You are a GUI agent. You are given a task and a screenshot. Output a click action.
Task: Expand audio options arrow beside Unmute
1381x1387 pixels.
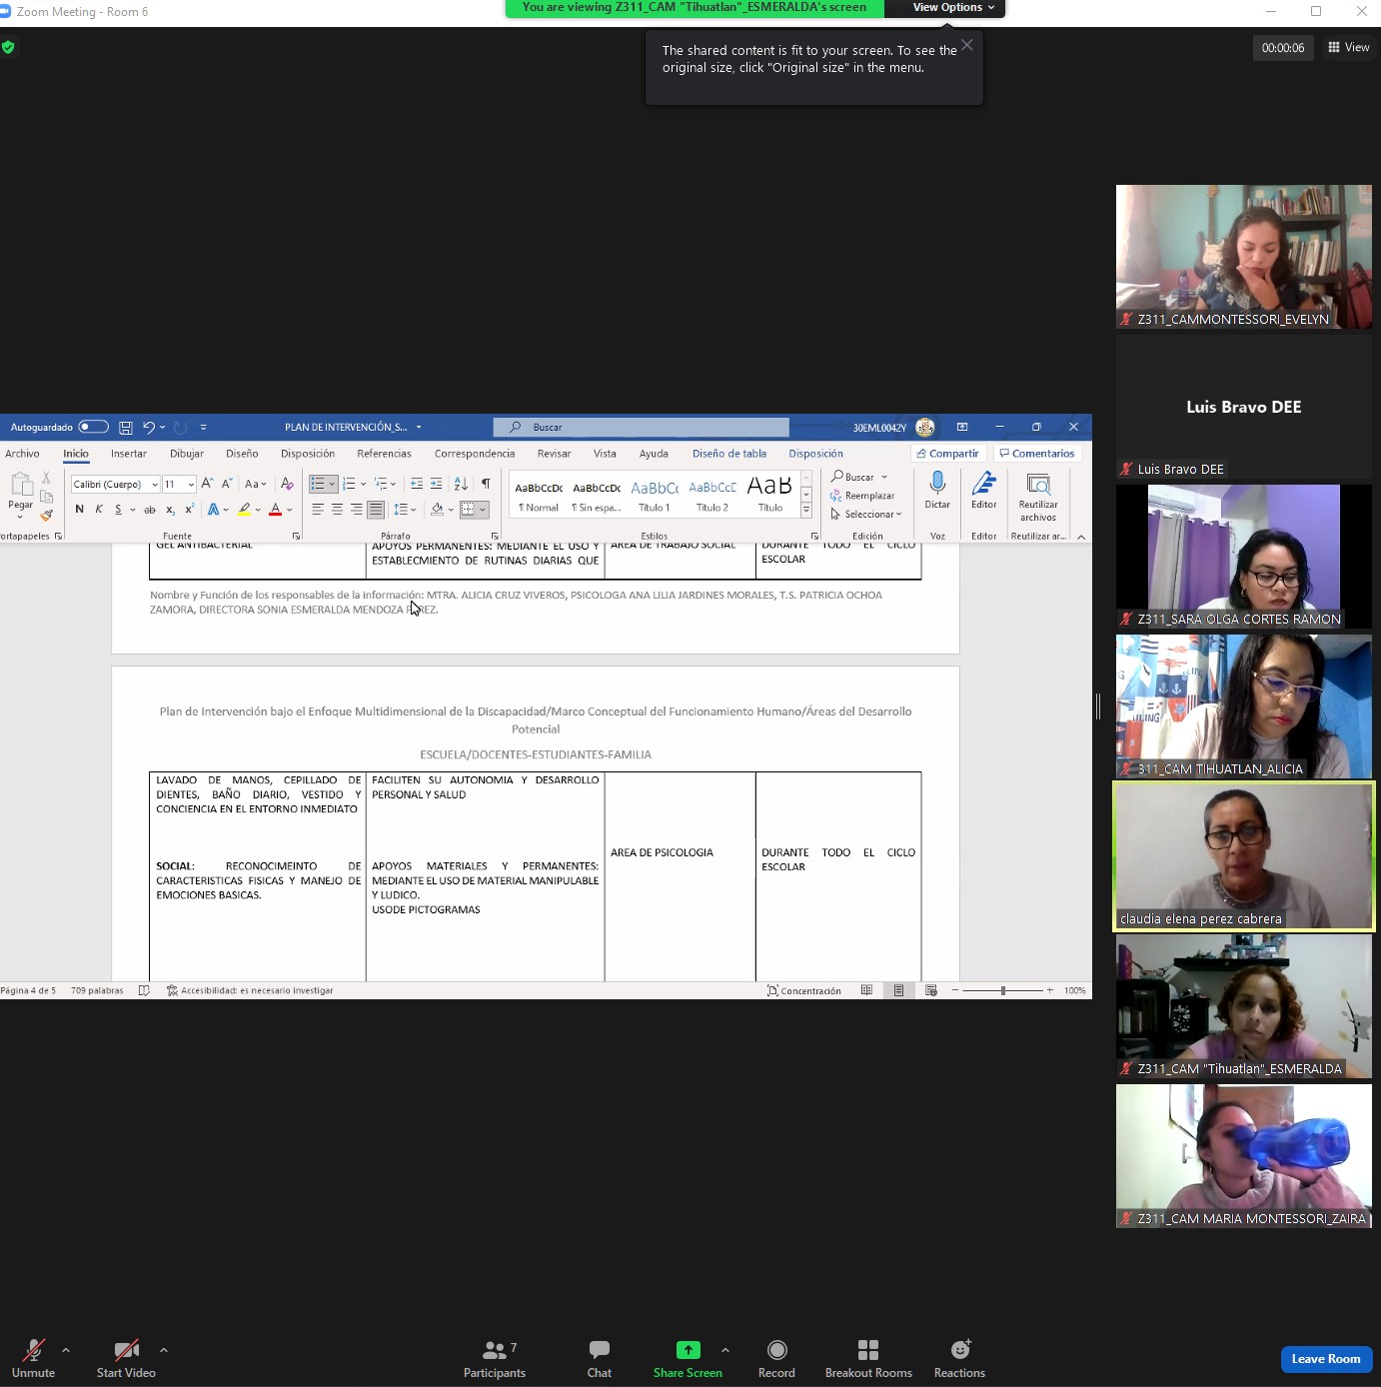pos(66,1350)
